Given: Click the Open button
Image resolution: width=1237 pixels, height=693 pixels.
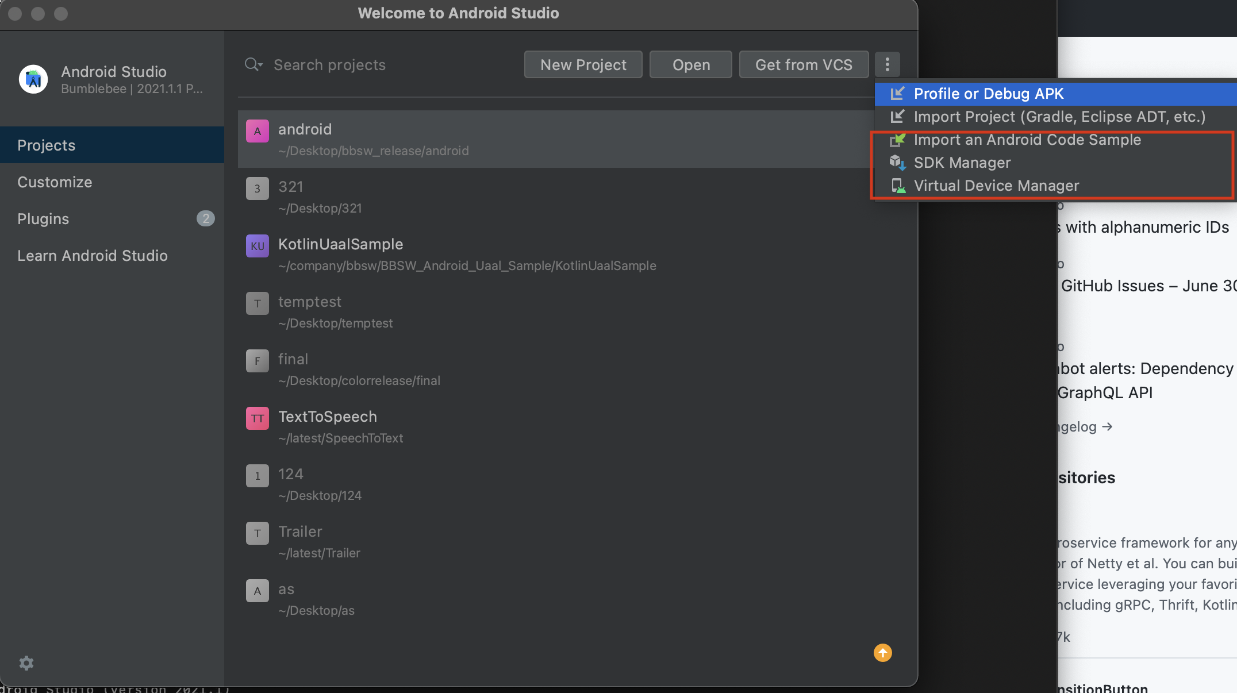Looking at the screenshot, I should 691,64.
